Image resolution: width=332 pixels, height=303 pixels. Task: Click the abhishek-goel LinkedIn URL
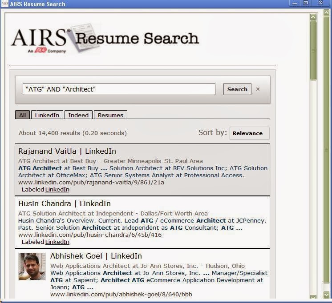pyautogui.click(x=121, y=294)
